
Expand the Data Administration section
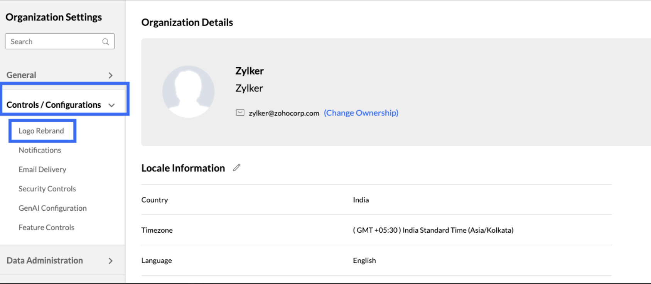(x=111, y=261)
